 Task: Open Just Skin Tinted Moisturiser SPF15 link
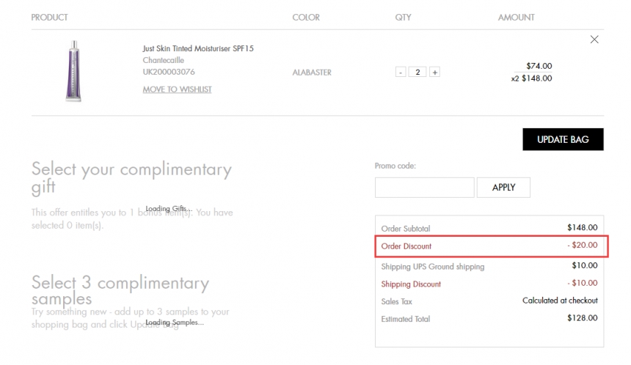click(198, 48)
